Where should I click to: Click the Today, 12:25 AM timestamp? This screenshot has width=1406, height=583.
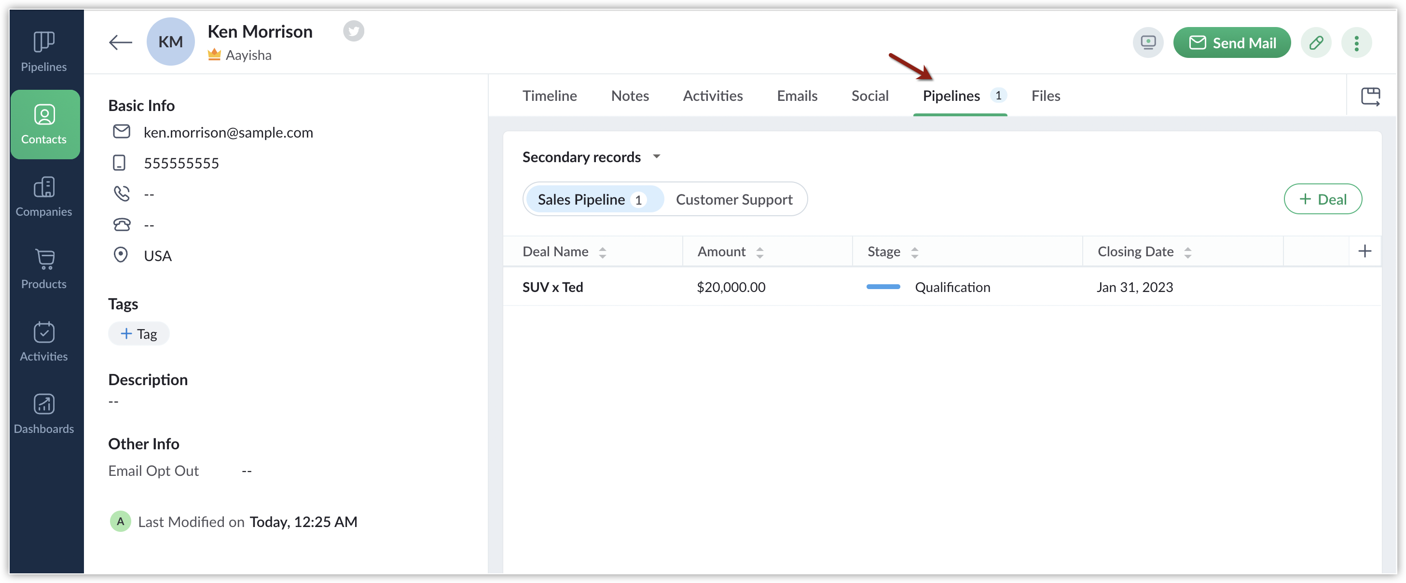point(303,522)
